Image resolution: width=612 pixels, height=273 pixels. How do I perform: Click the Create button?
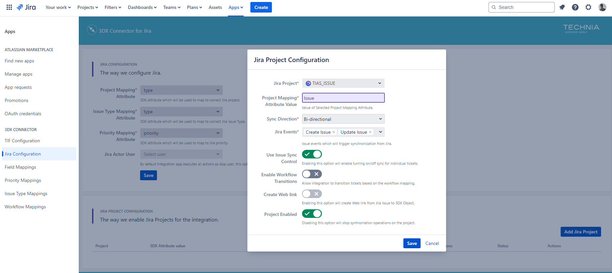(261, 7)
